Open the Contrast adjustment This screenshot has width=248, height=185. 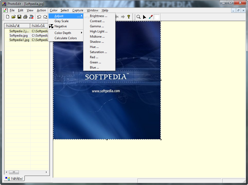tap(99, 21)
